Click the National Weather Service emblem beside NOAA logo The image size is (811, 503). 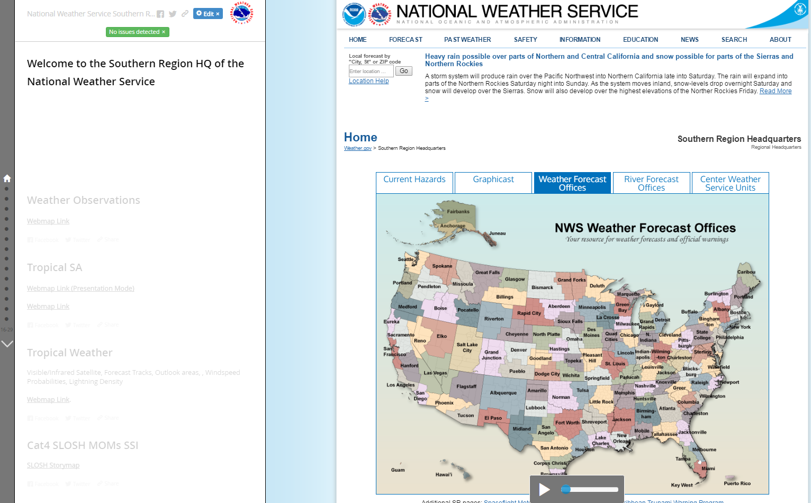coord(380,14)
